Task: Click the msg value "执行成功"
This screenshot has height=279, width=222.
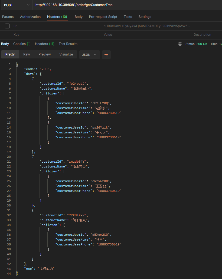Action: point(46,269)
